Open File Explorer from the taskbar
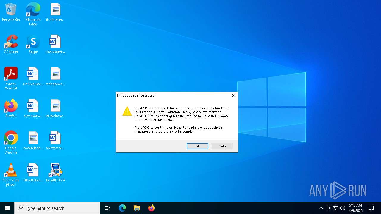Viewport: 381px width, 214px height. pyautogui.click(x=137, y=208)
